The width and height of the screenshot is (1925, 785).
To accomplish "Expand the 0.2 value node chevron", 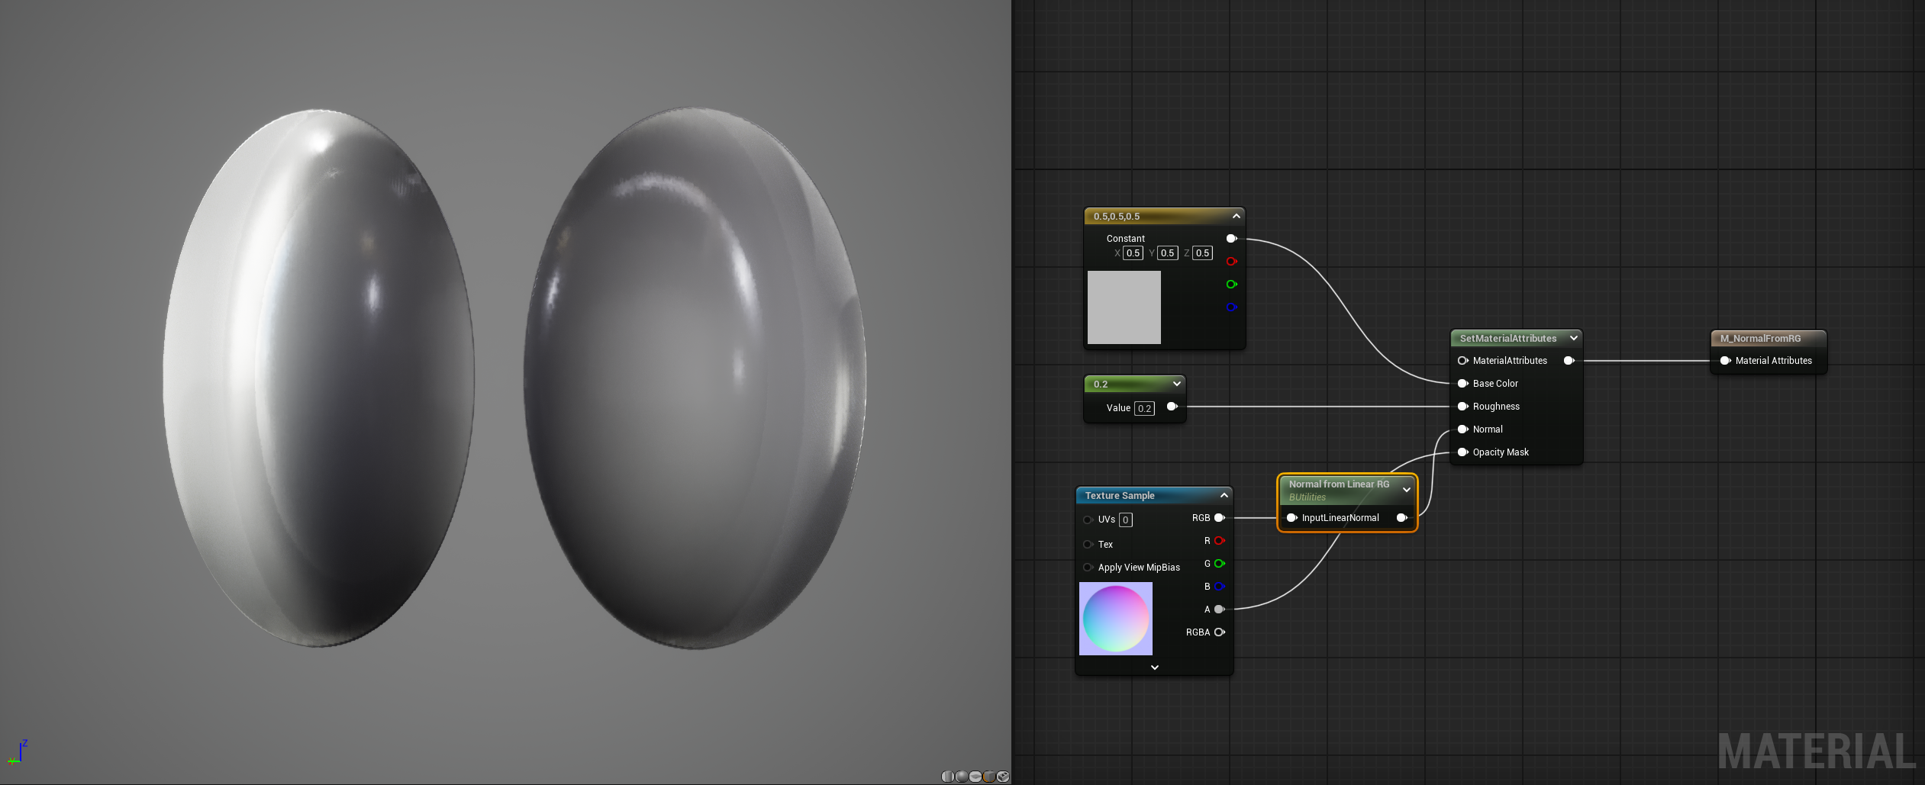I will pyautogui.click(x=1176, y=384).
